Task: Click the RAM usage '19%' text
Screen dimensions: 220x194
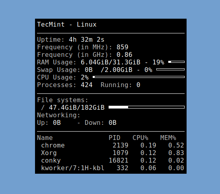Action: (158, 62)
